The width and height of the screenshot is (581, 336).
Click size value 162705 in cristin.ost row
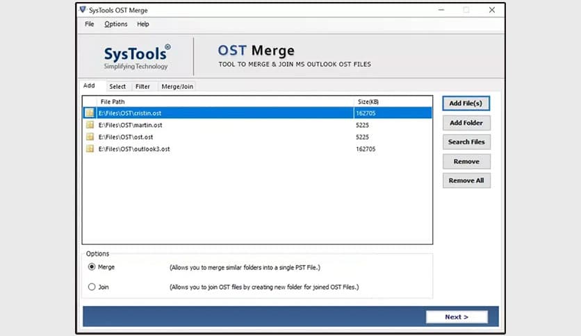pyautogui.click(x=366, y=113)
